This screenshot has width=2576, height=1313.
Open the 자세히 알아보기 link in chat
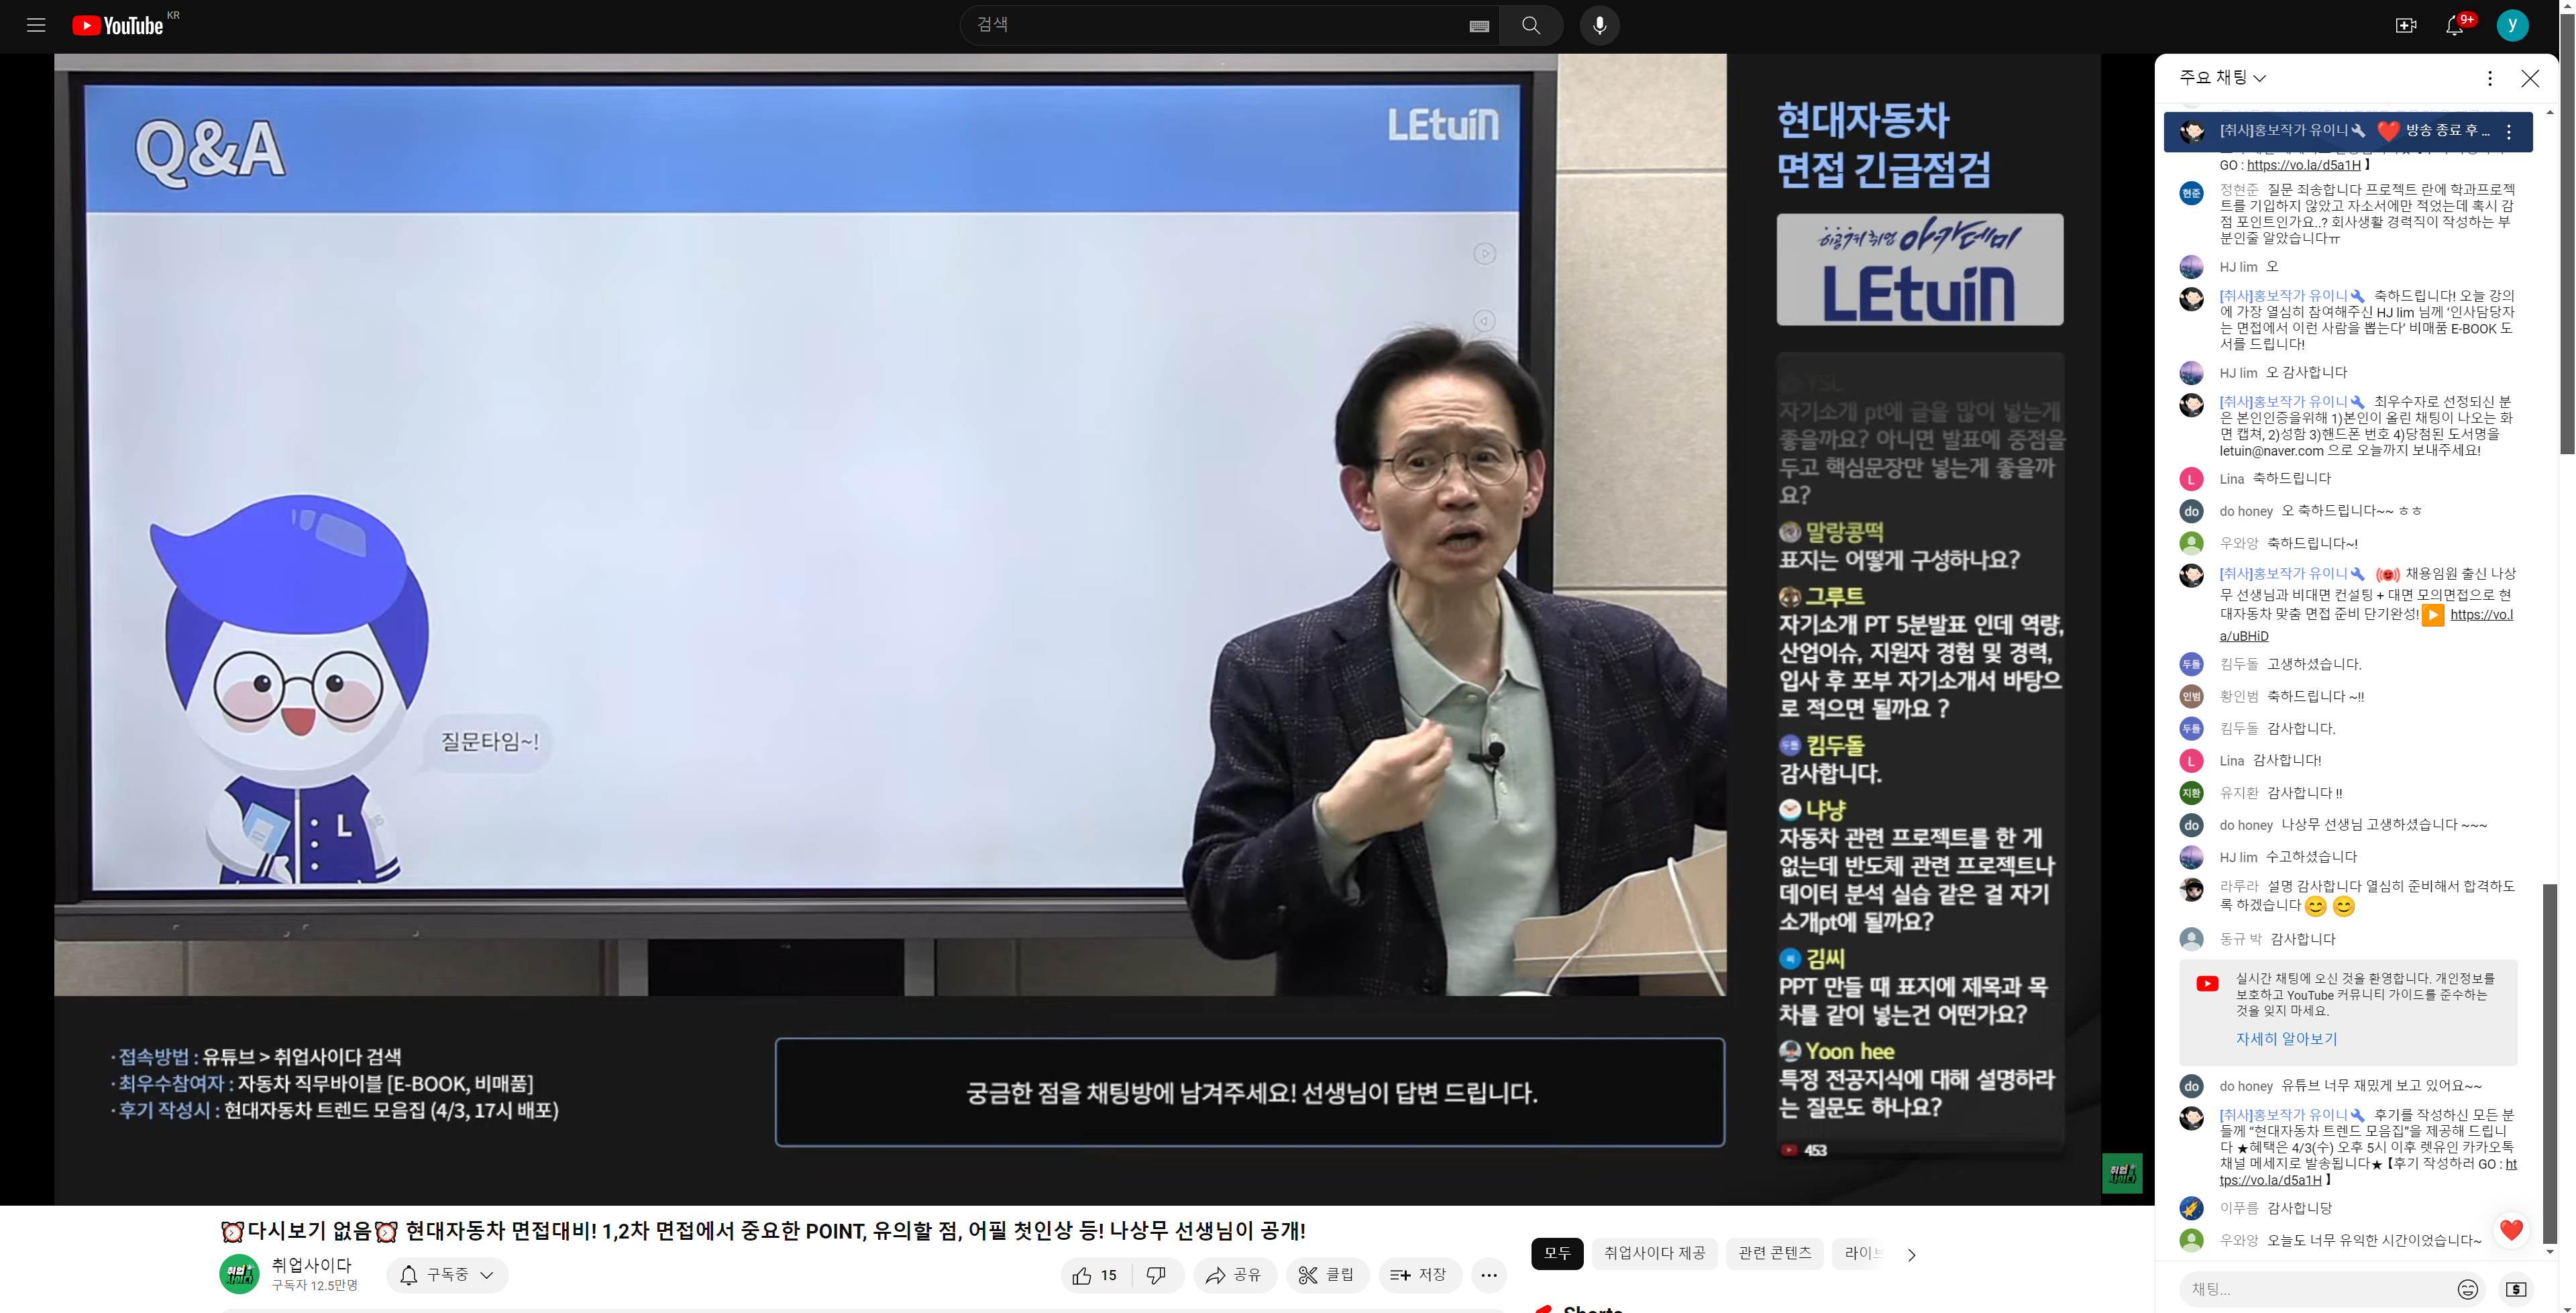point(2286,1039)
